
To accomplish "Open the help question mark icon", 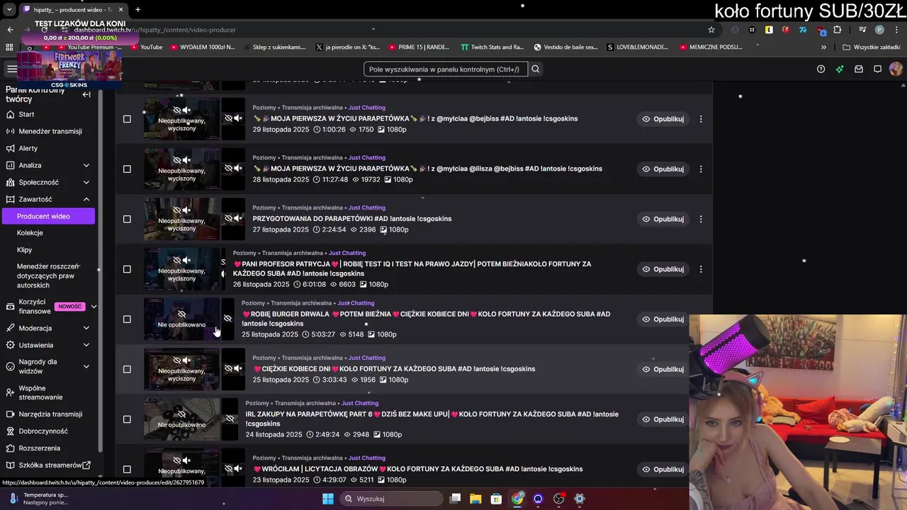I will [821, 69].
